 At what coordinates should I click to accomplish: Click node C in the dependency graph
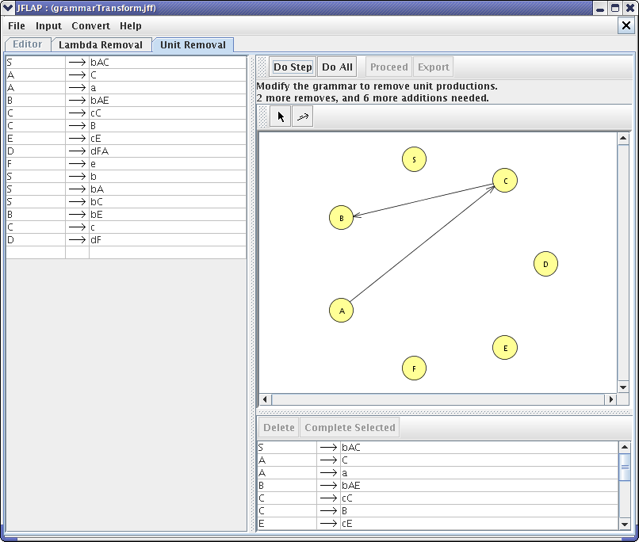[505, 181]
